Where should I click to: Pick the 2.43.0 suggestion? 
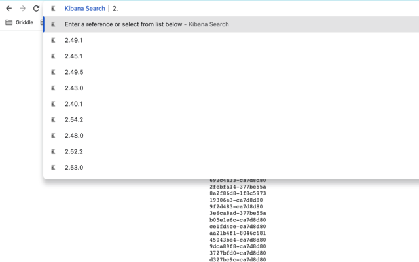231,88
